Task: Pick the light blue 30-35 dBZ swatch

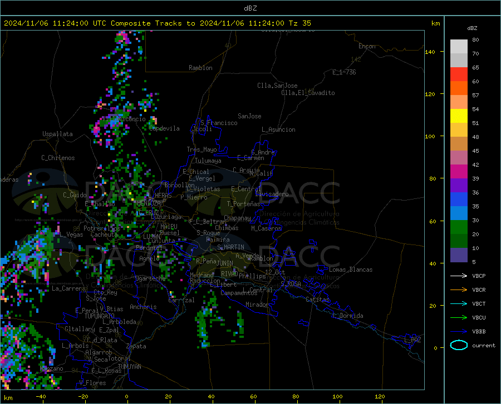Action: (459, 213)
